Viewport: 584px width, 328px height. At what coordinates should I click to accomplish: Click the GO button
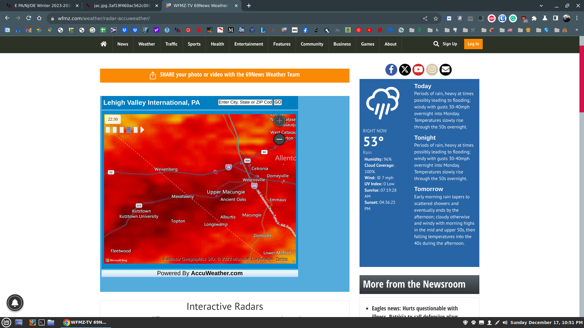[x=278, y=102]
